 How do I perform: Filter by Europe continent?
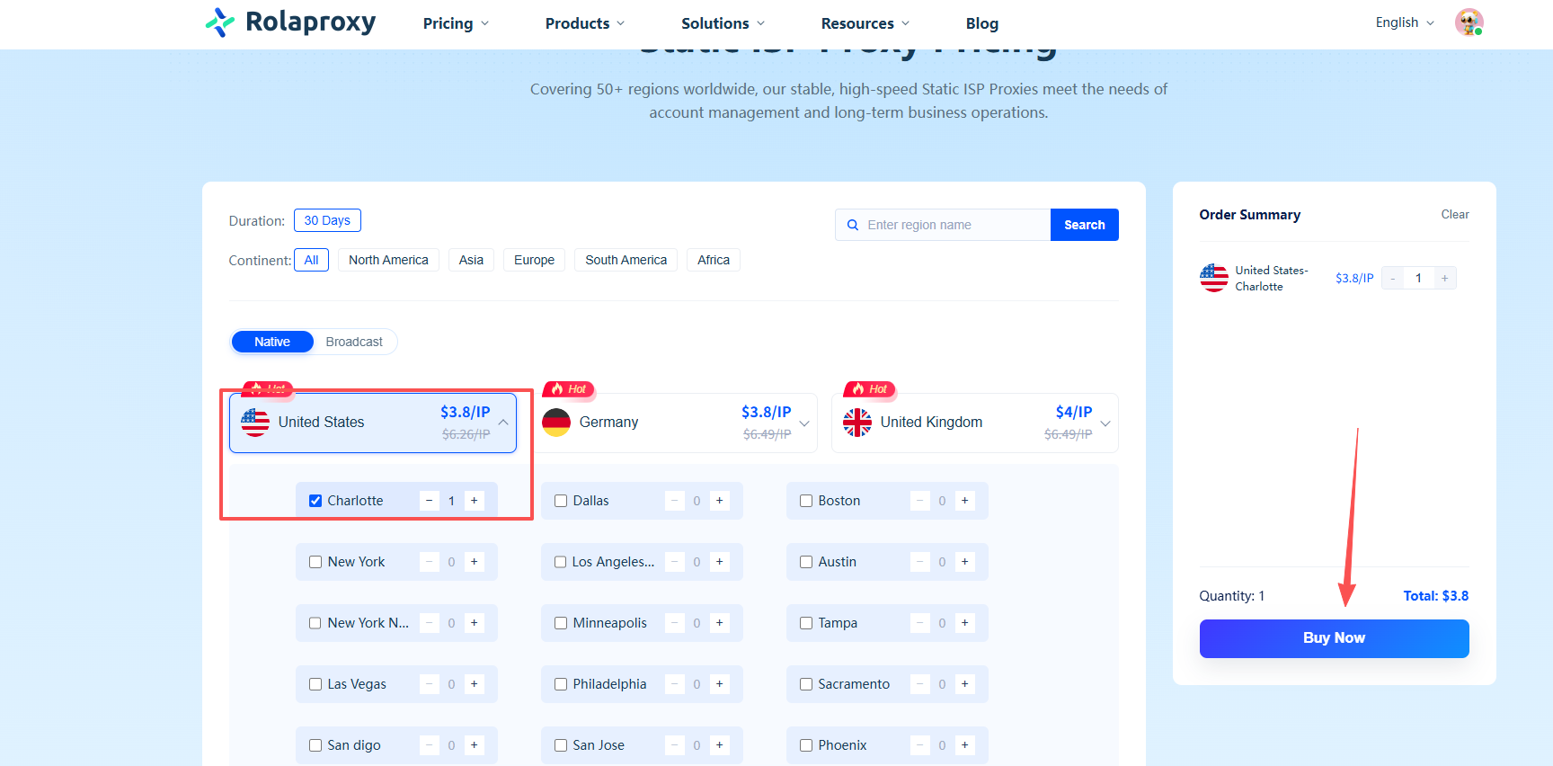[534, 260]
